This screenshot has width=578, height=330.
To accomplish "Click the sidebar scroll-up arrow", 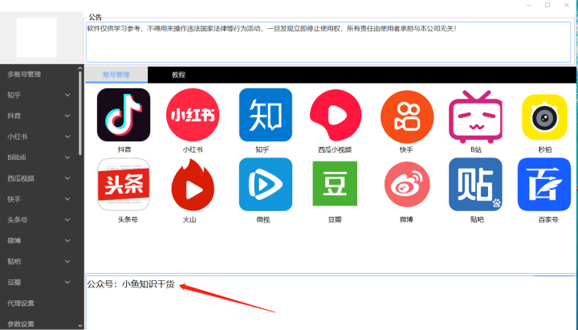I will 80,68.
